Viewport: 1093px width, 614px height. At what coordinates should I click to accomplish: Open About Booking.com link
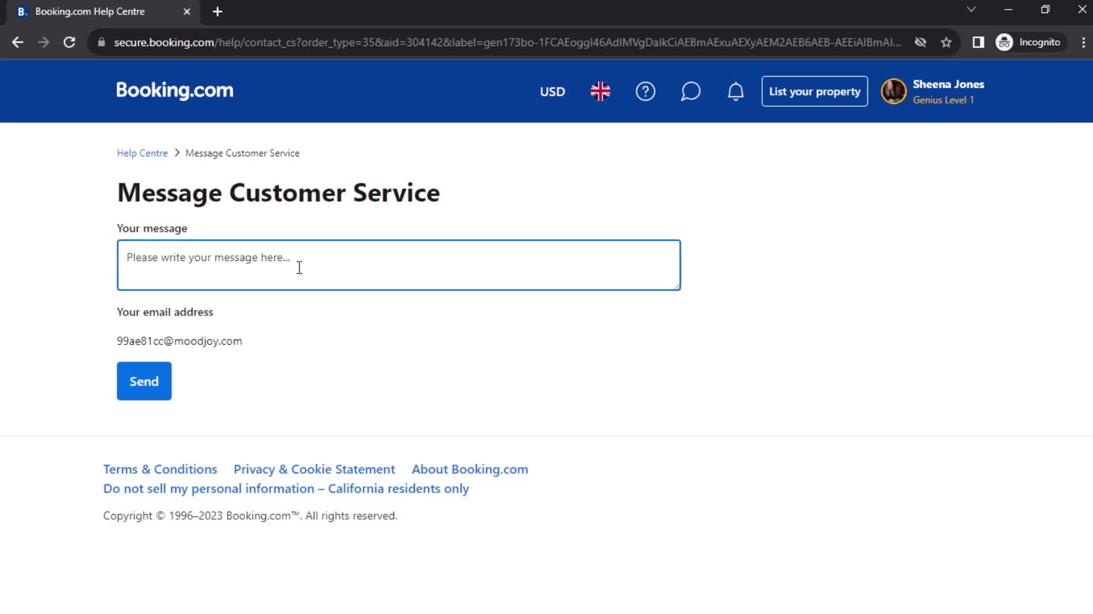point(470,468)
